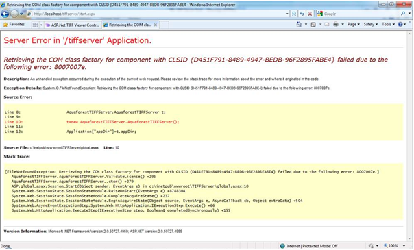
Task: Click the Feeds icon in command bar
Action: pyautogui.click(x=313, y=24)
